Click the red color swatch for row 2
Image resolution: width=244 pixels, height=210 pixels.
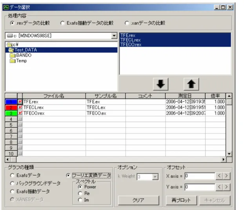(11, 107)
